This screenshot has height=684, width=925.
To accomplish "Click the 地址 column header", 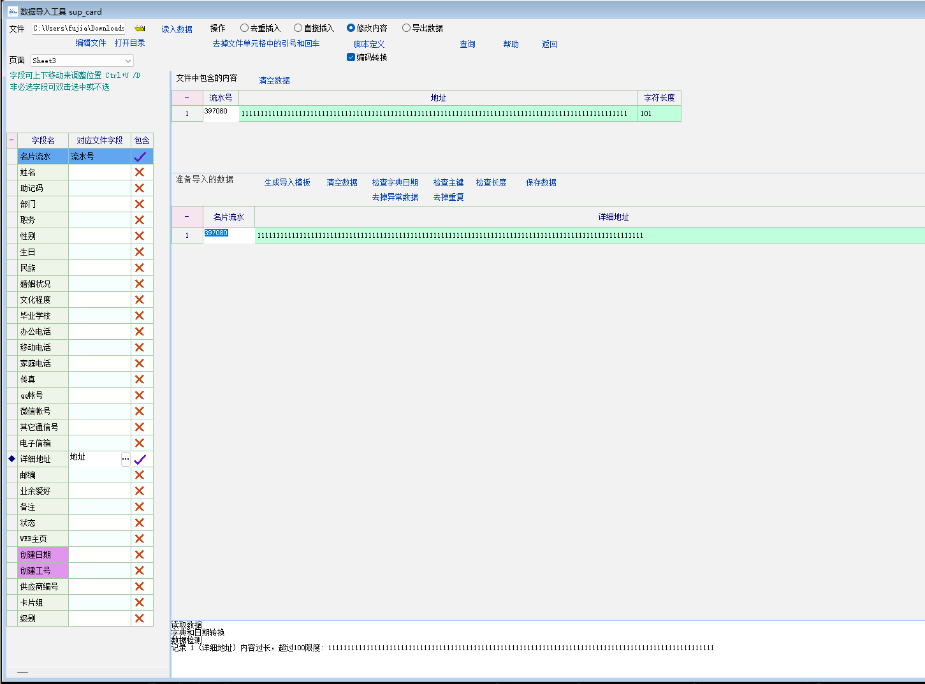I will 438,98.
